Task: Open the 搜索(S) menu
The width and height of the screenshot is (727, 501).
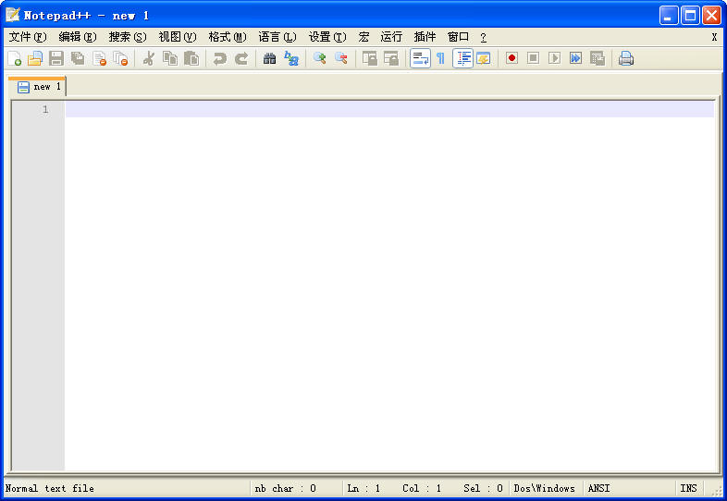Action: point(128,37)
